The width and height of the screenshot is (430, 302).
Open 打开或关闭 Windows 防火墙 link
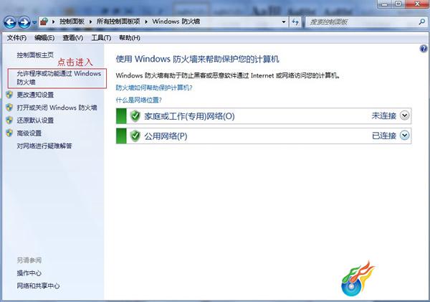coord(57,108)
